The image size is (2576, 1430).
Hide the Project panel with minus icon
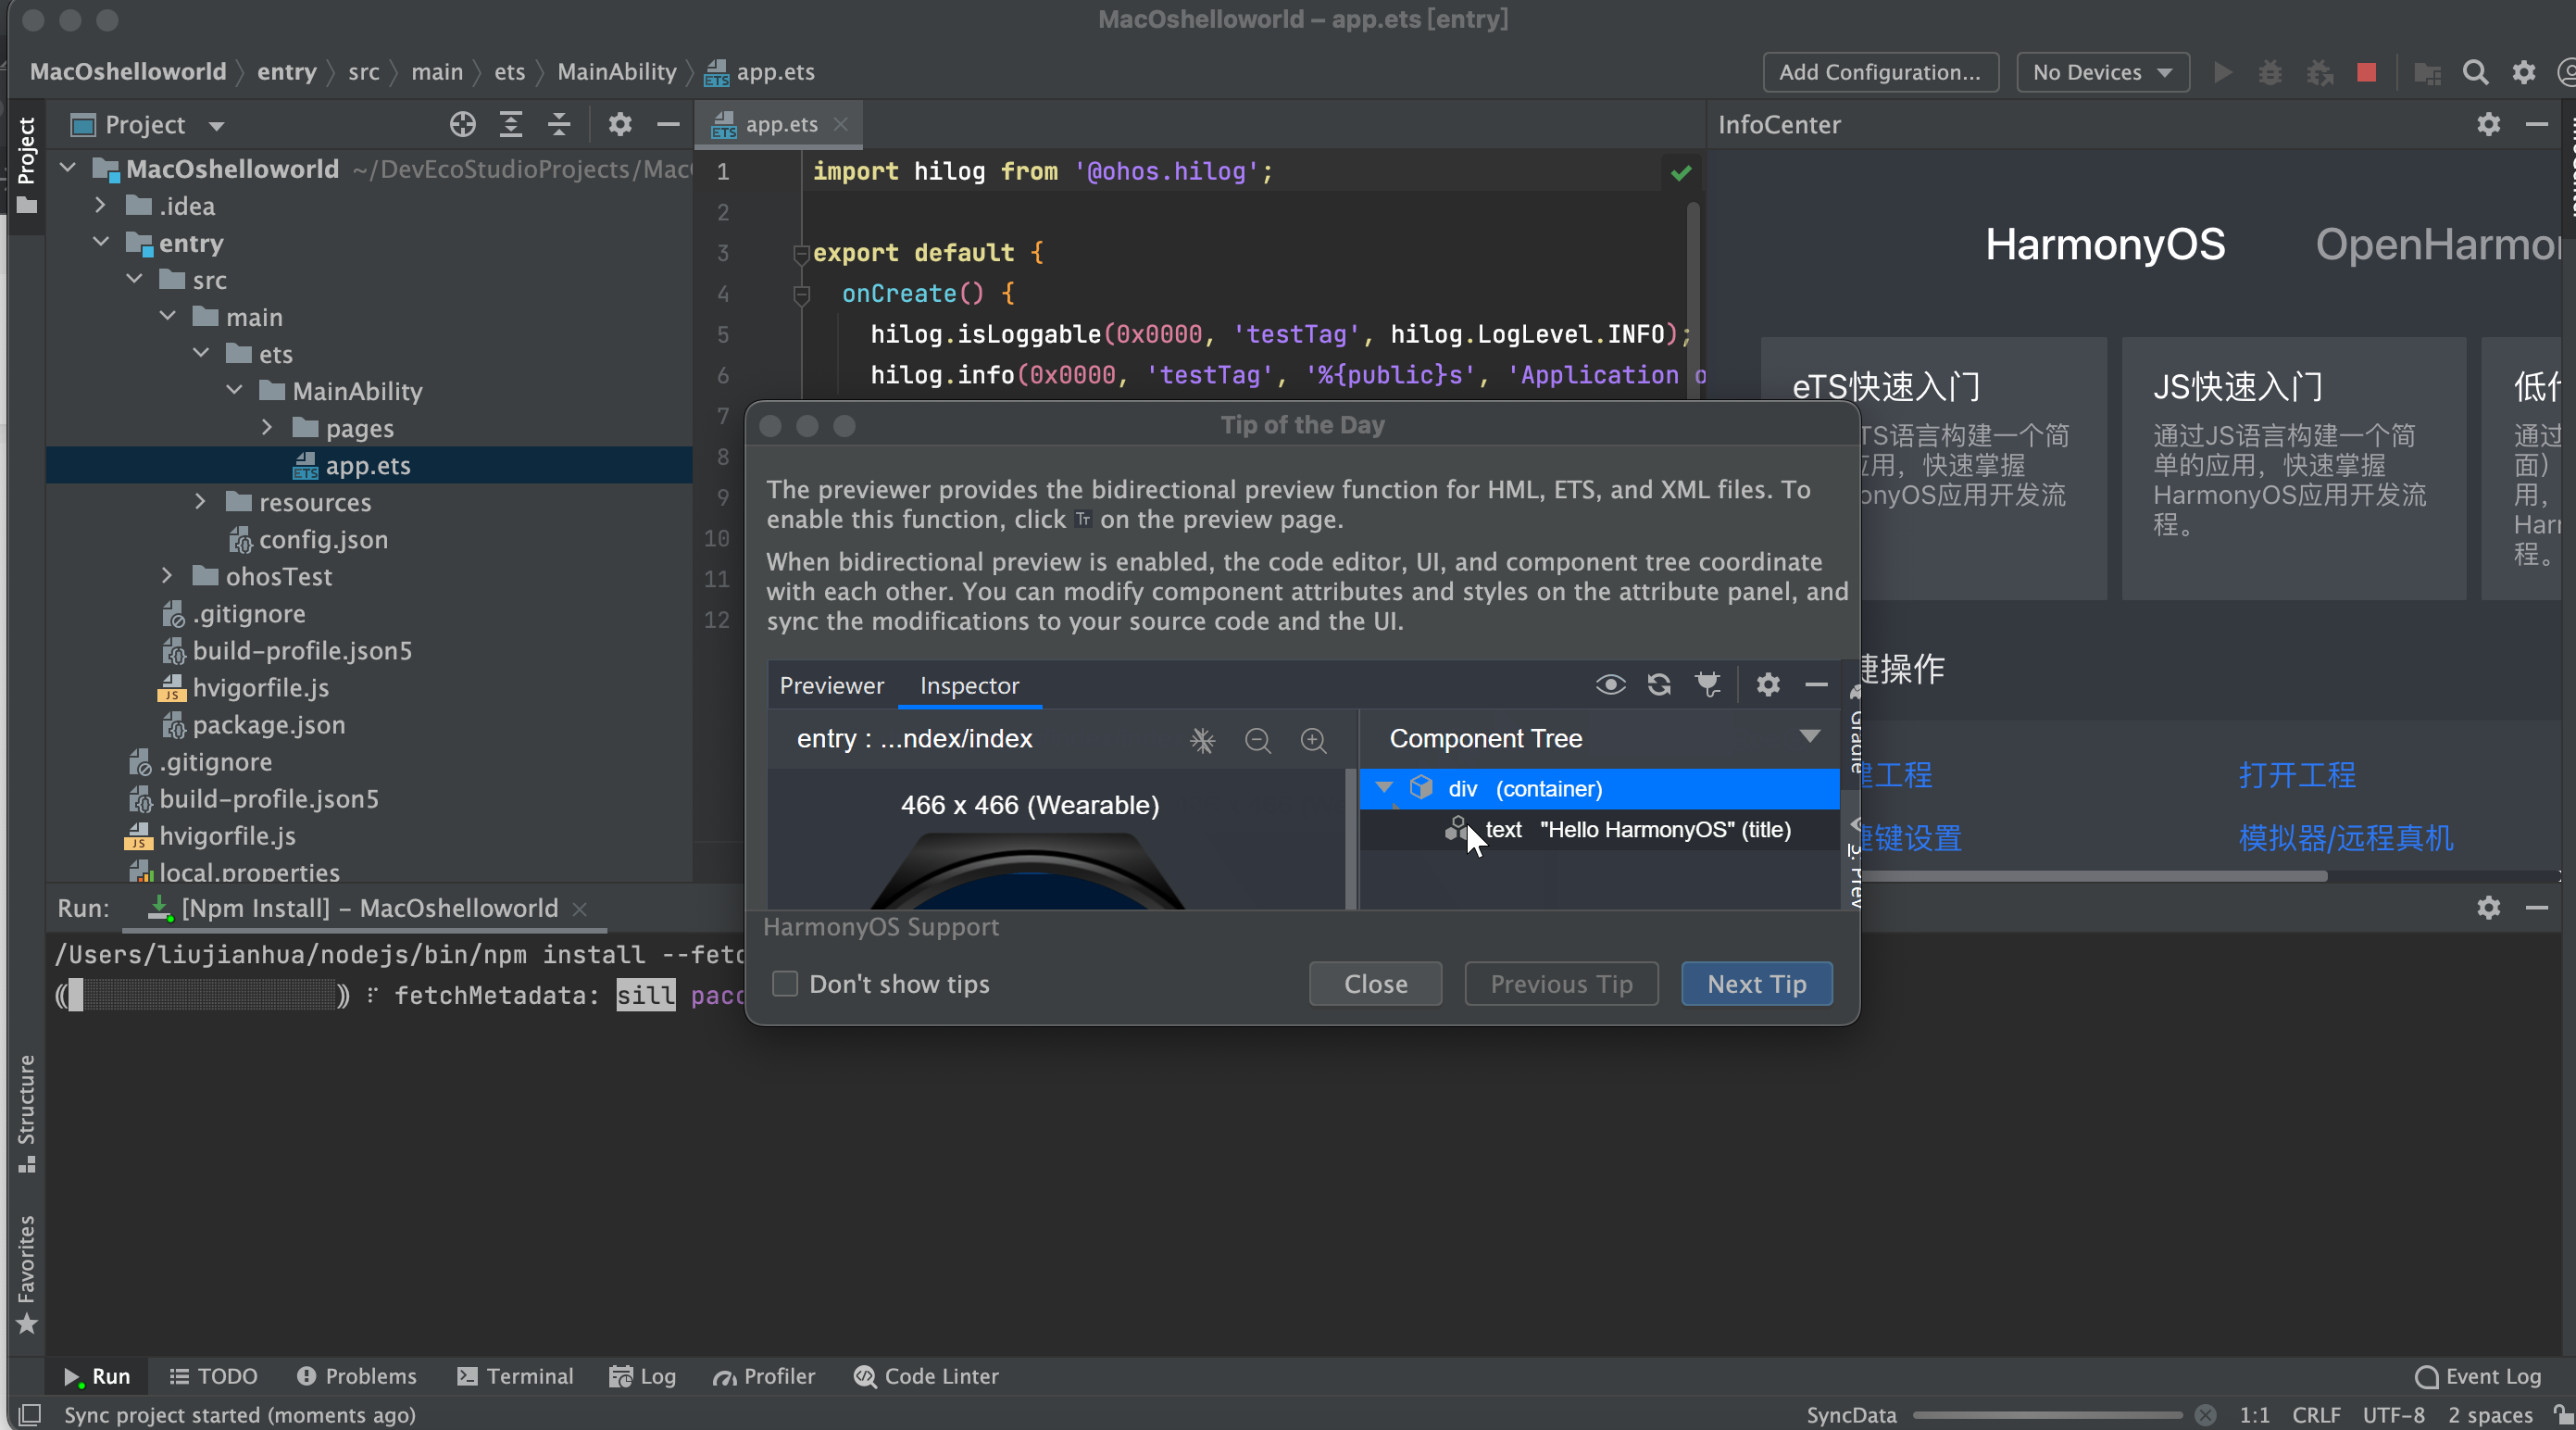point(668,124)
